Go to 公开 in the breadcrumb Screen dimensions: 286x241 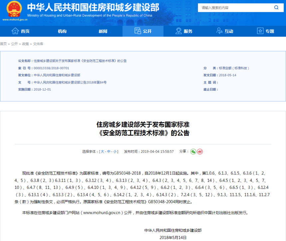point(14,44)
